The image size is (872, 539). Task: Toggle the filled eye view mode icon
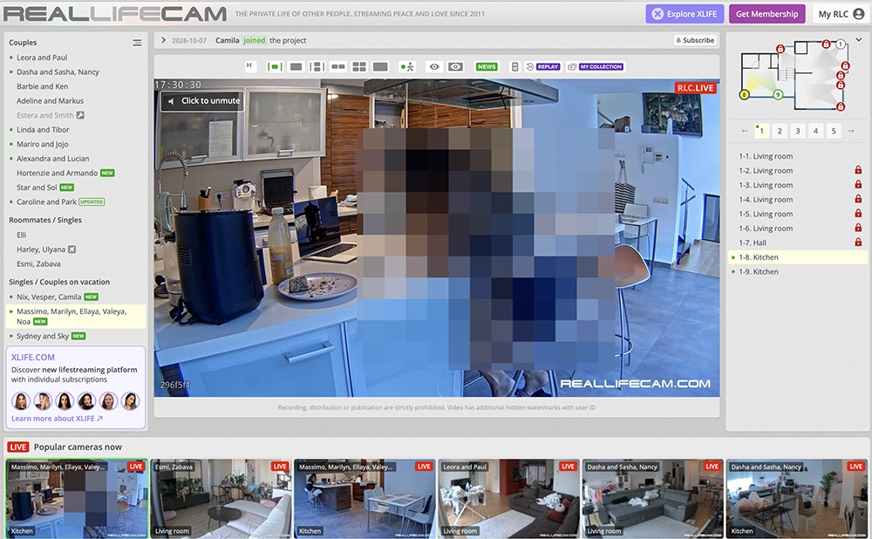(x=455, y=67)
